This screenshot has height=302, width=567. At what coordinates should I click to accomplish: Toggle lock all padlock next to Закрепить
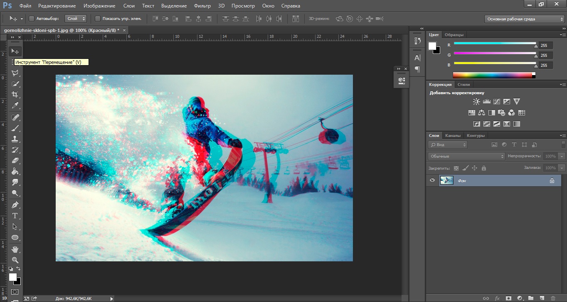pos(483,168)
